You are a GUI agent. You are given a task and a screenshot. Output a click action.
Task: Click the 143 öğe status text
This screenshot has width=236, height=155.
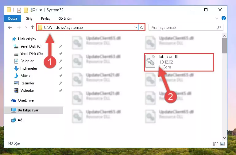[x=14, y=143]
